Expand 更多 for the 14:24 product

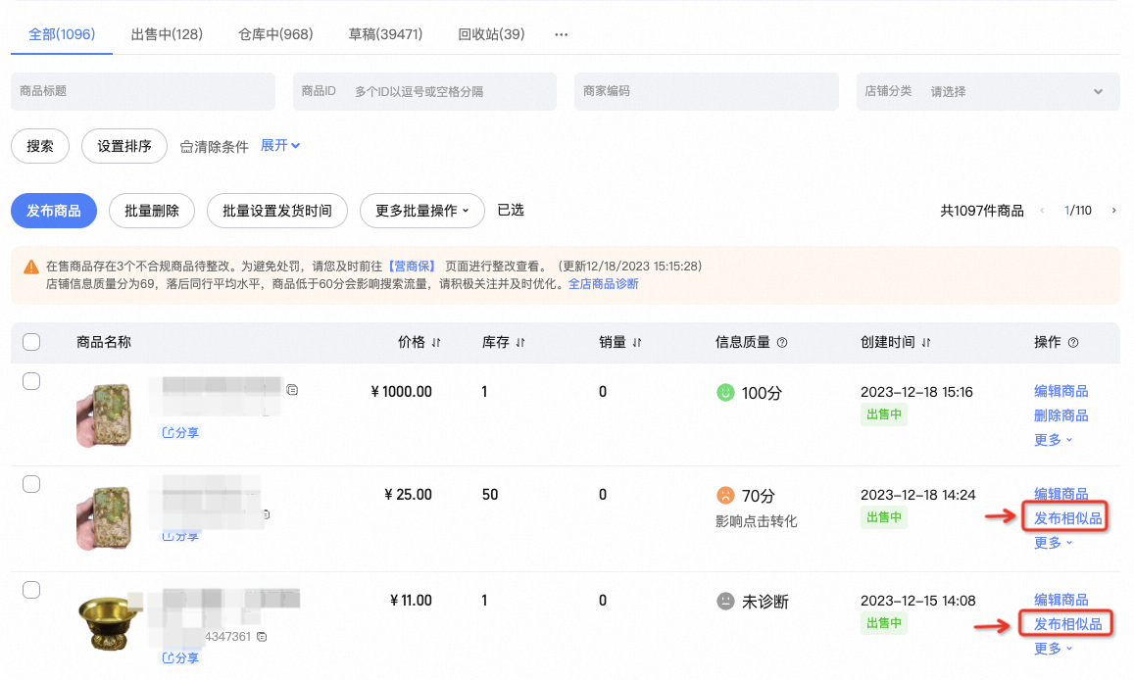pyautogui.click(x=1053, y=543)
